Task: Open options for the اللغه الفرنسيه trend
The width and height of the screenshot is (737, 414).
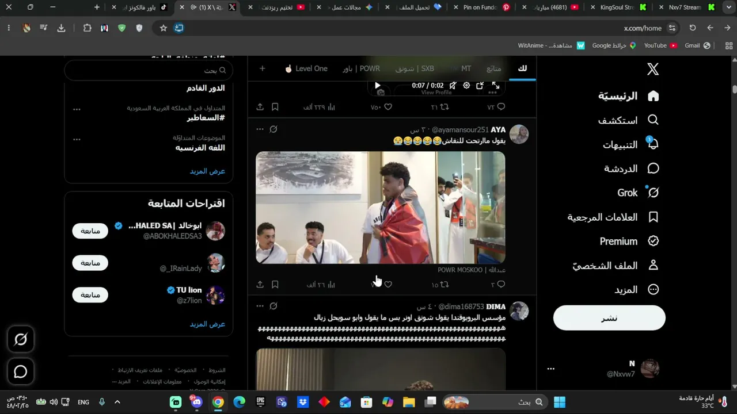Action: (x=77, y=139)
